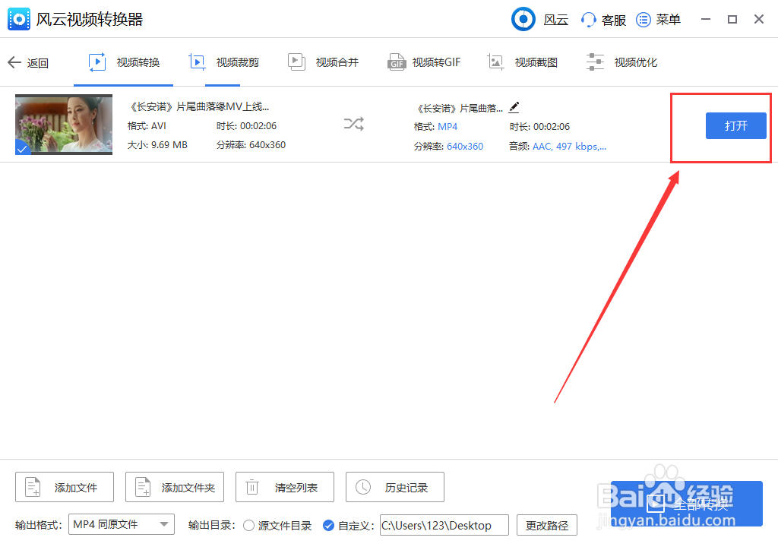Open the 输出格式 MP4 同原文件 dropdown
The width and height of the screenshot is (778, 547).
122,524
